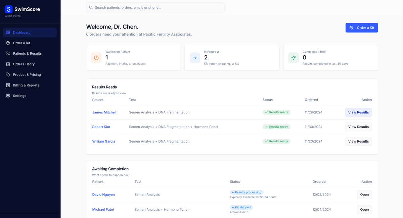Viewport: 403px width, 218px height.
Task: Click the Order History clipboard icon
Action: point(8,64)
